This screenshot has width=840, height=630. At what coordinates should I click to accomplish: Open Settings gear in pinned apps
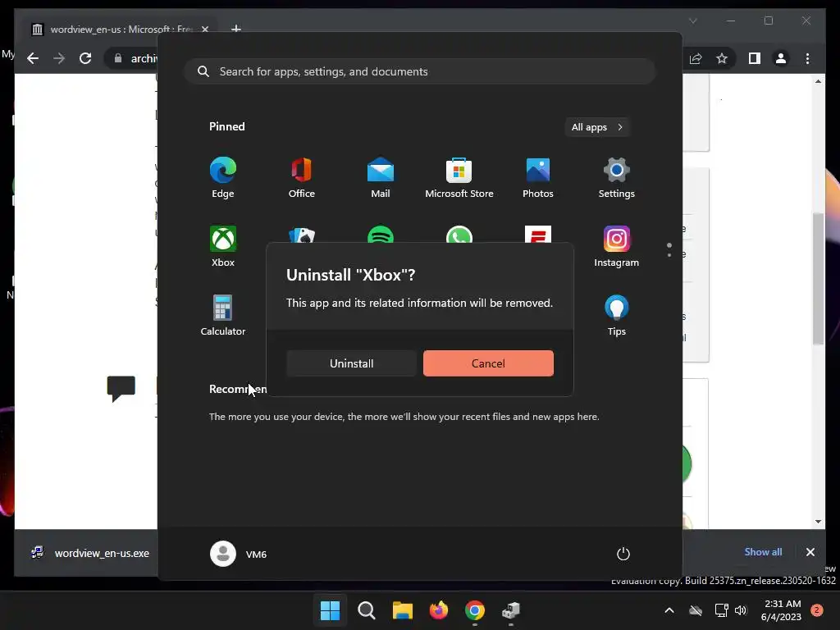pos(617,177)
